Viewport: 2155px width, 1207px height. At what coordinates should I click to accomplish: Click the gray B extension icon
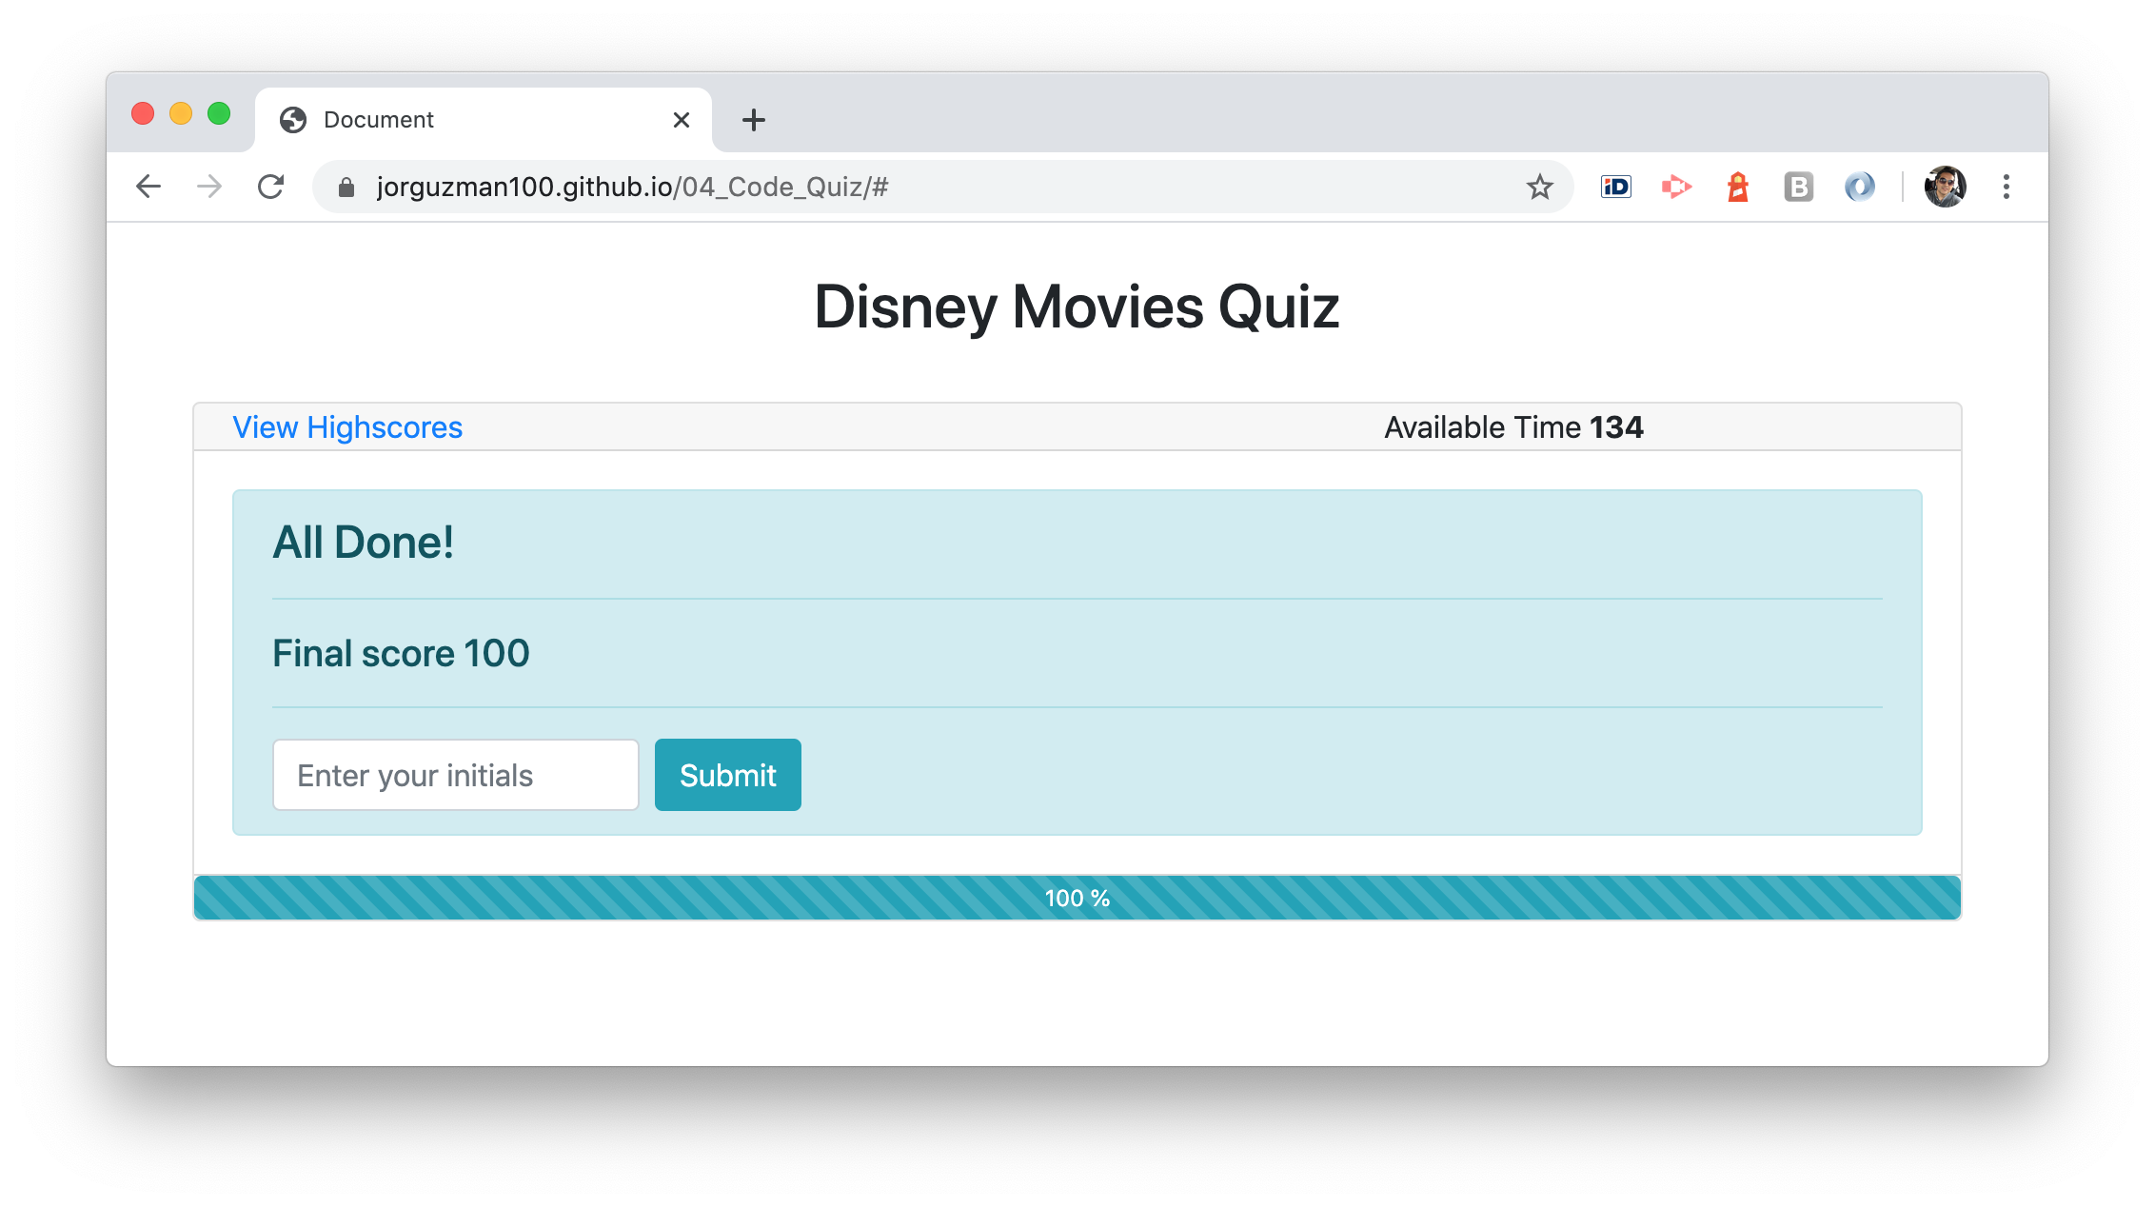tap(1798, 187)
